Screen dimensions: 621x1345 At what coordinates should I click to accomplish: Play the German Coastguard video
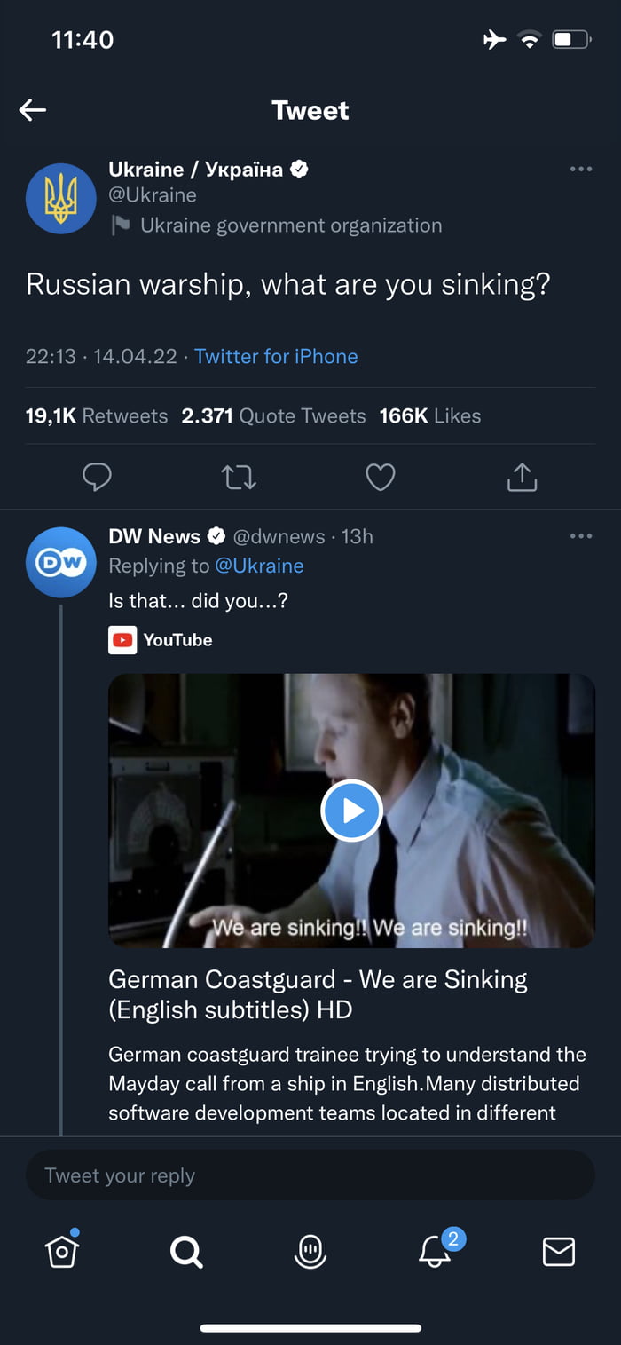(351, 810)
